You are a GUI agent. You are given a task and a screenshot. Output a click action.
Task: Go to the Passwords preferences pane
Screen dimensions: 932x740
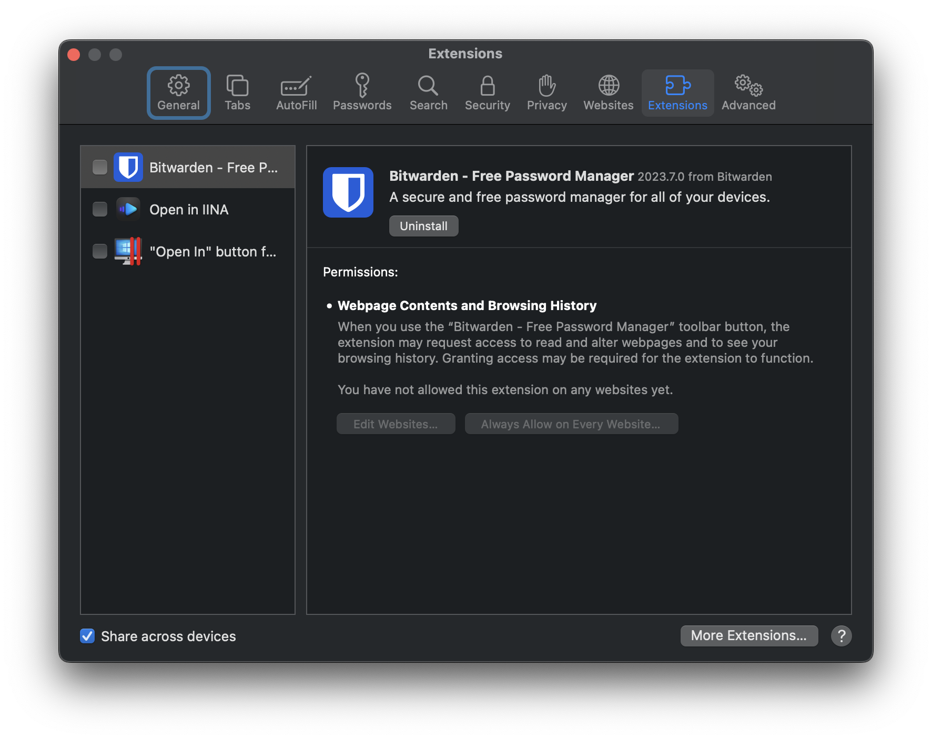[x=362, y=93]
